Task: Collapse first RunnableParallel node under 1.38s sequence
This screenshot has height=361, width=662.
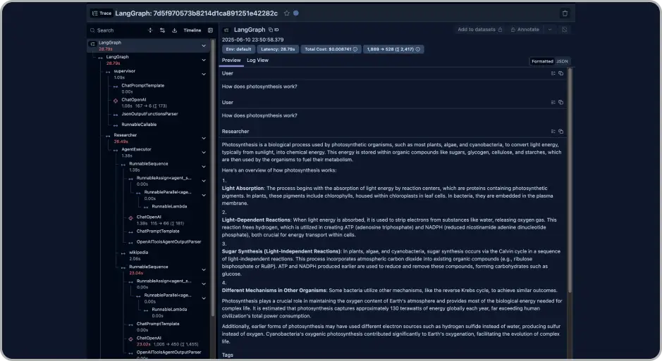Action: click(x=204, y=195)
